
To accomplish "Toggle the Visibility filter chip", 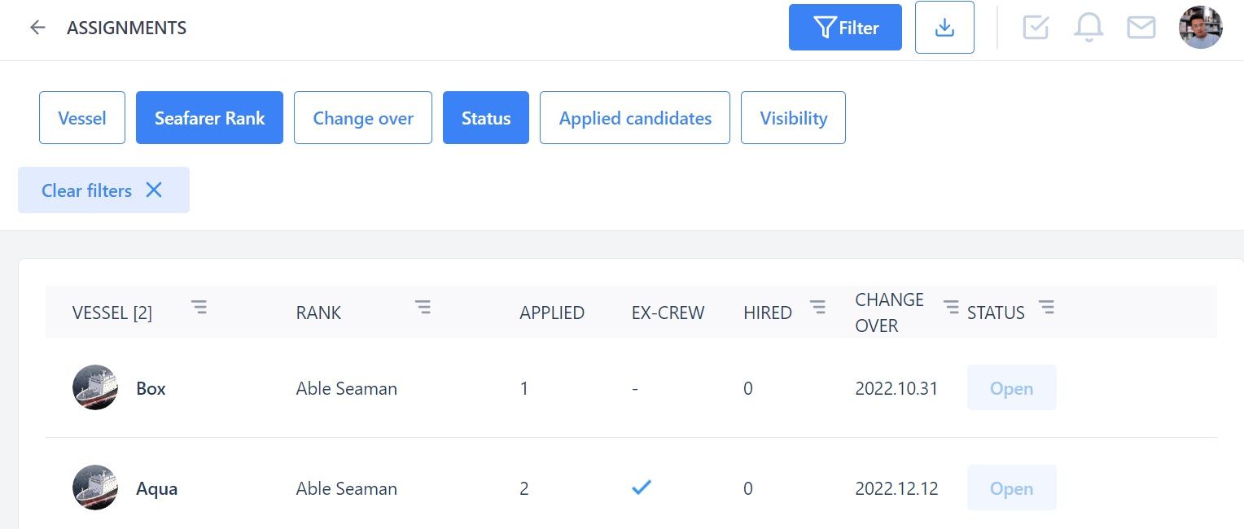I will click(794, 118).
